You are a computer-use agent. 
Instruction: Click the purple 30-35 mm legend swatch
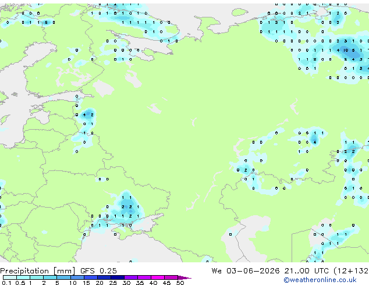point(131,277)
